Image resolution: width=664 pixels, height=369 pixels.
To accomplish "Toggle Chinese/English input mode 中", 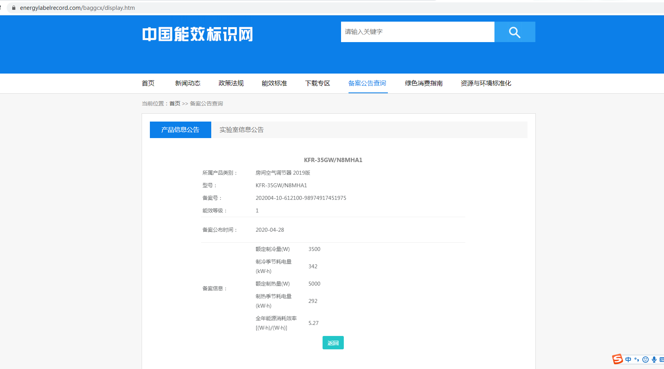I will click(628, 360).
